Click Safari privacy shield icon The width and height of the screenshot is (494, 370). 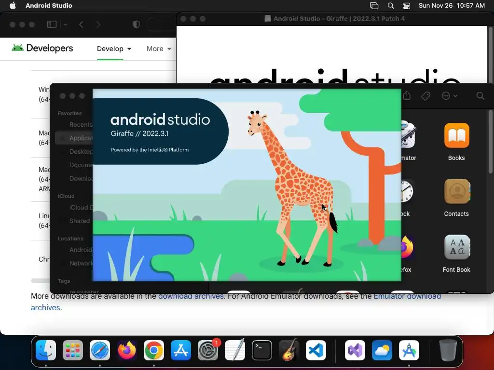(137, 25)
